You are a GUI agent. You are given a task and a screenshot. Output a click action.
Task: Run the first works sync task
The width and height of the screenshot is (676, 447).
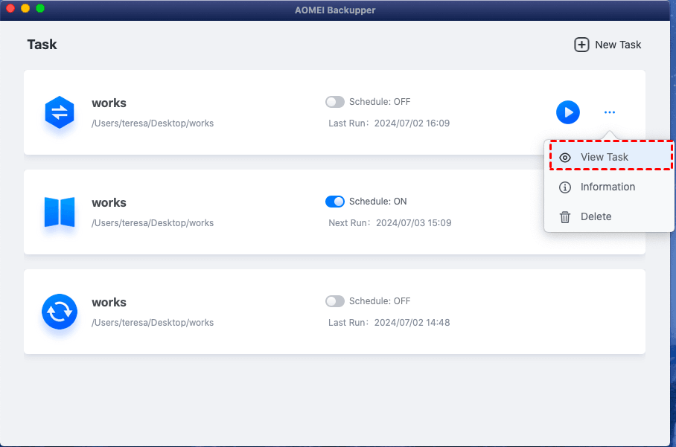point(568,112)
